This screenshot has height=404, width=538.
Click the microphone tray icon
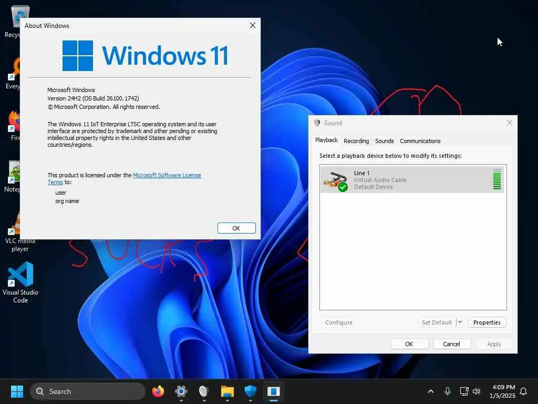tap(448, 391)
